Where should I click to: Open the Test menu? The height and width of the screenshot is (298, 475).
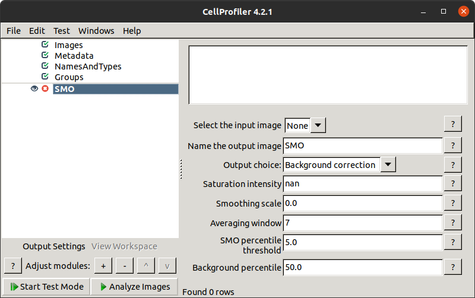[62, 31]
